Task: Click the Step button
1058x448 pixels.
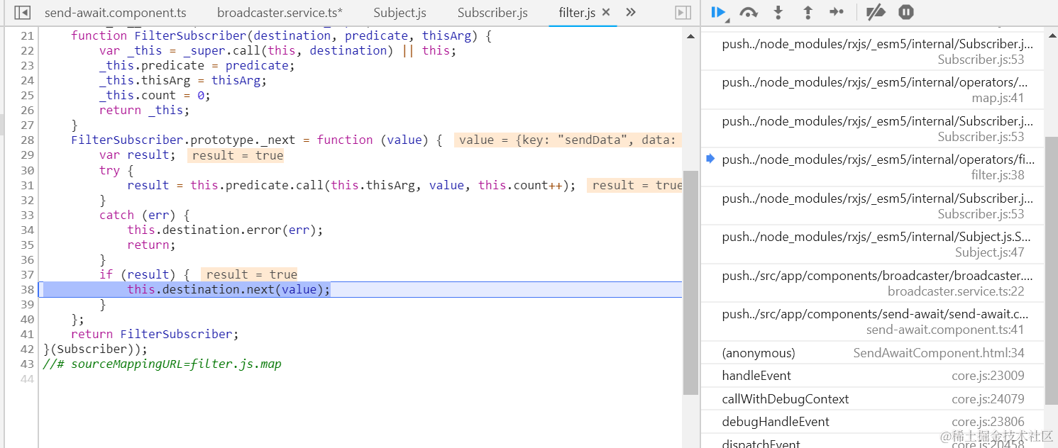Action: (x=837, y=12)
